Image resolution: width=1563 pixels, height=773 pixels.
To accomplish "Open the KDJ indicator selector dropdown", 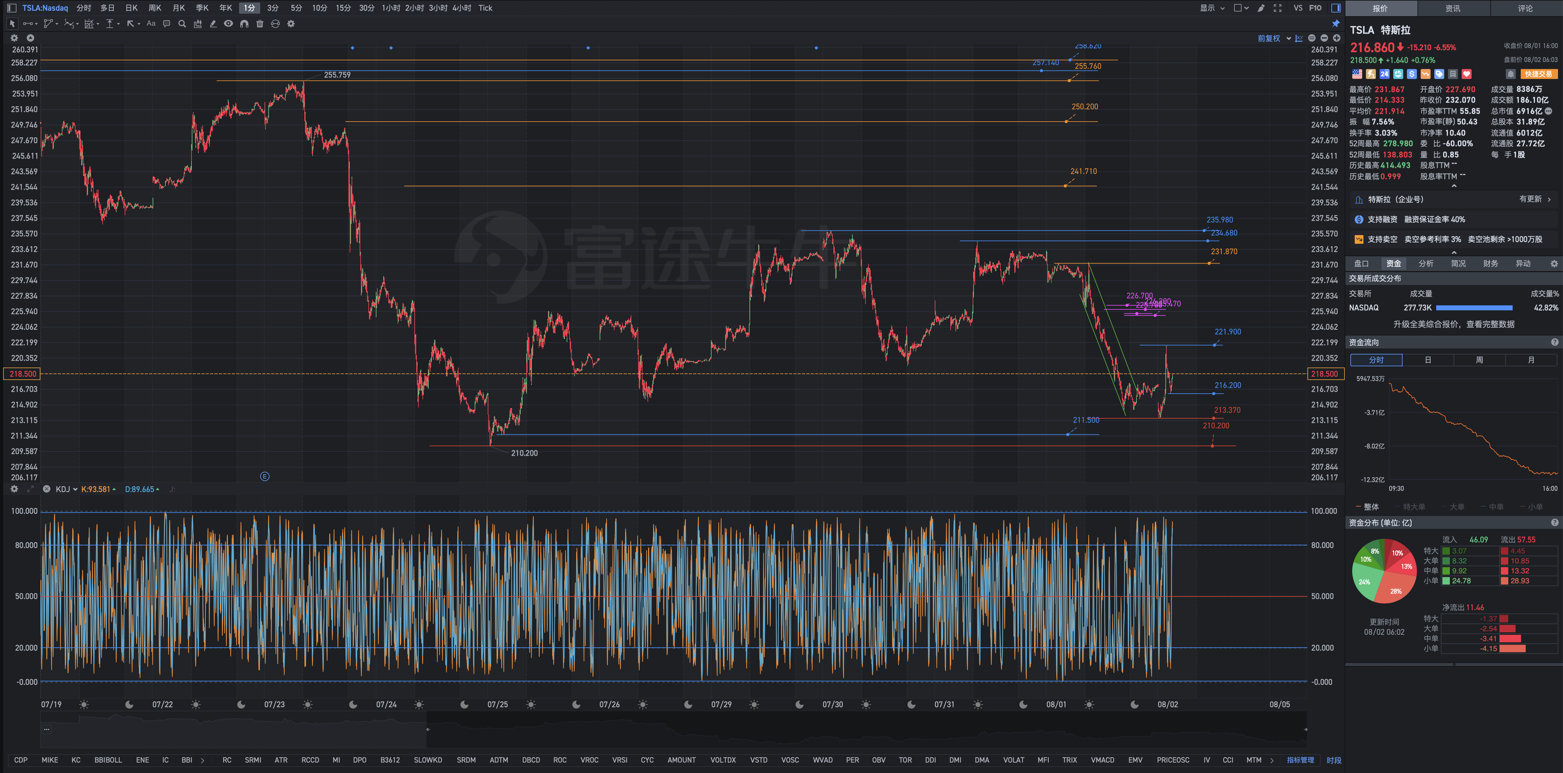I will click(x=67, y=489).
